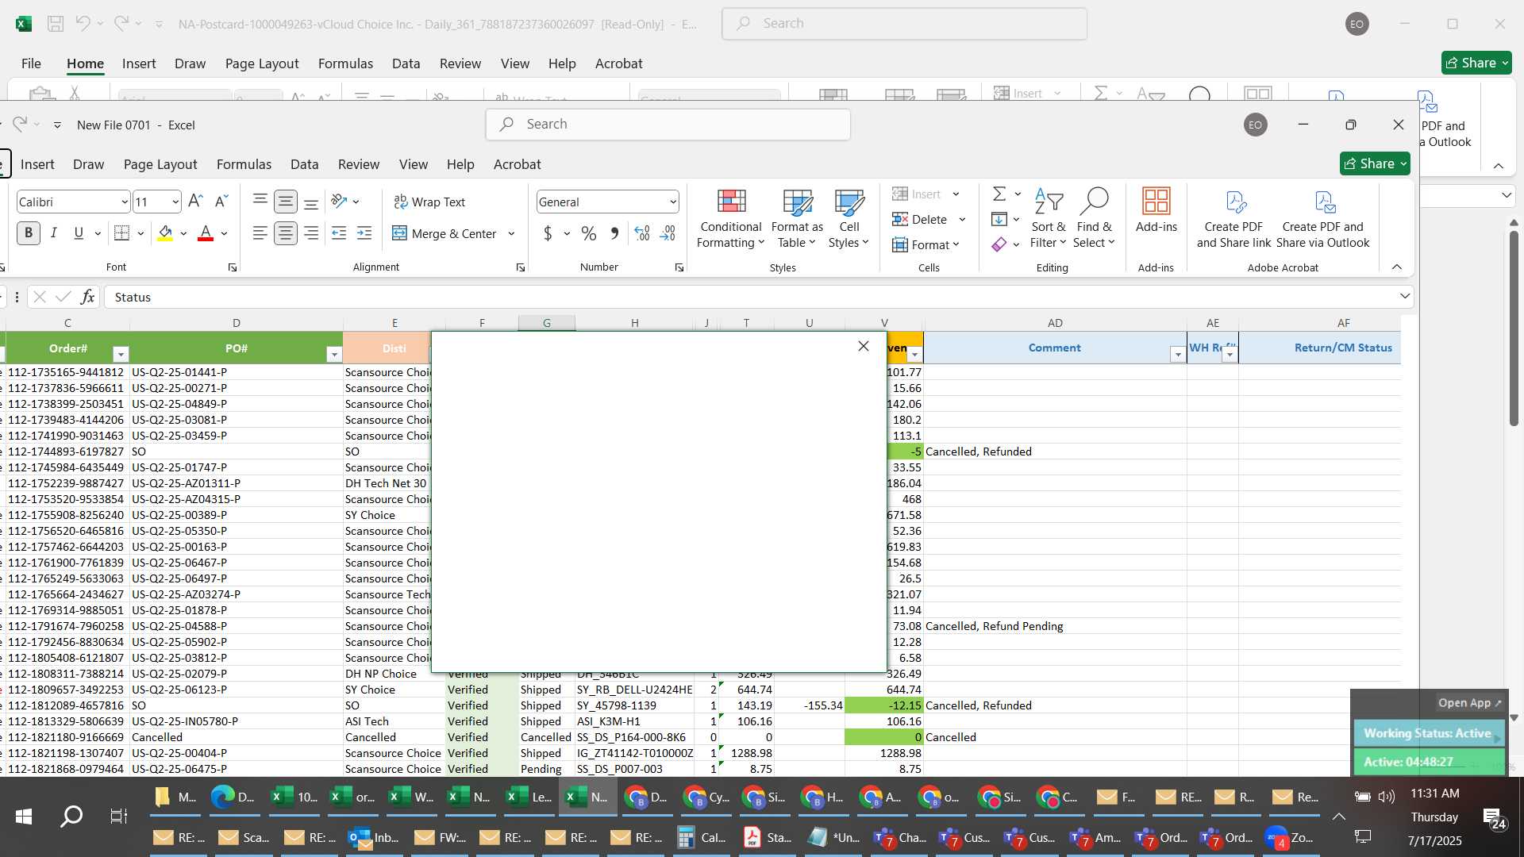Open Windows Start menu

(24, 816)
